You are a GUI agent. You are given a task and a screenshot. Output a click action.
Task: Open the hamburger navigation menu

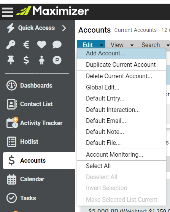(x=8, y=12)
